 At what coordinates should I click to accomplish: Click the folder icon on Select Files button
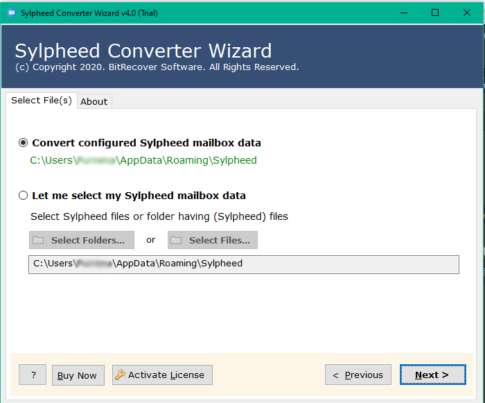[177, 240]
